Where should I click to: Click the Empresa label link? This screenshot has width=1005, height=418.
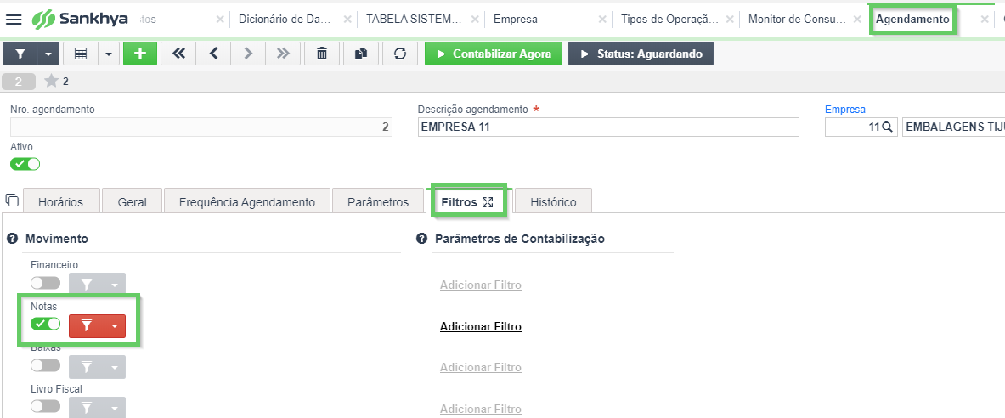[x=844, y=110]
